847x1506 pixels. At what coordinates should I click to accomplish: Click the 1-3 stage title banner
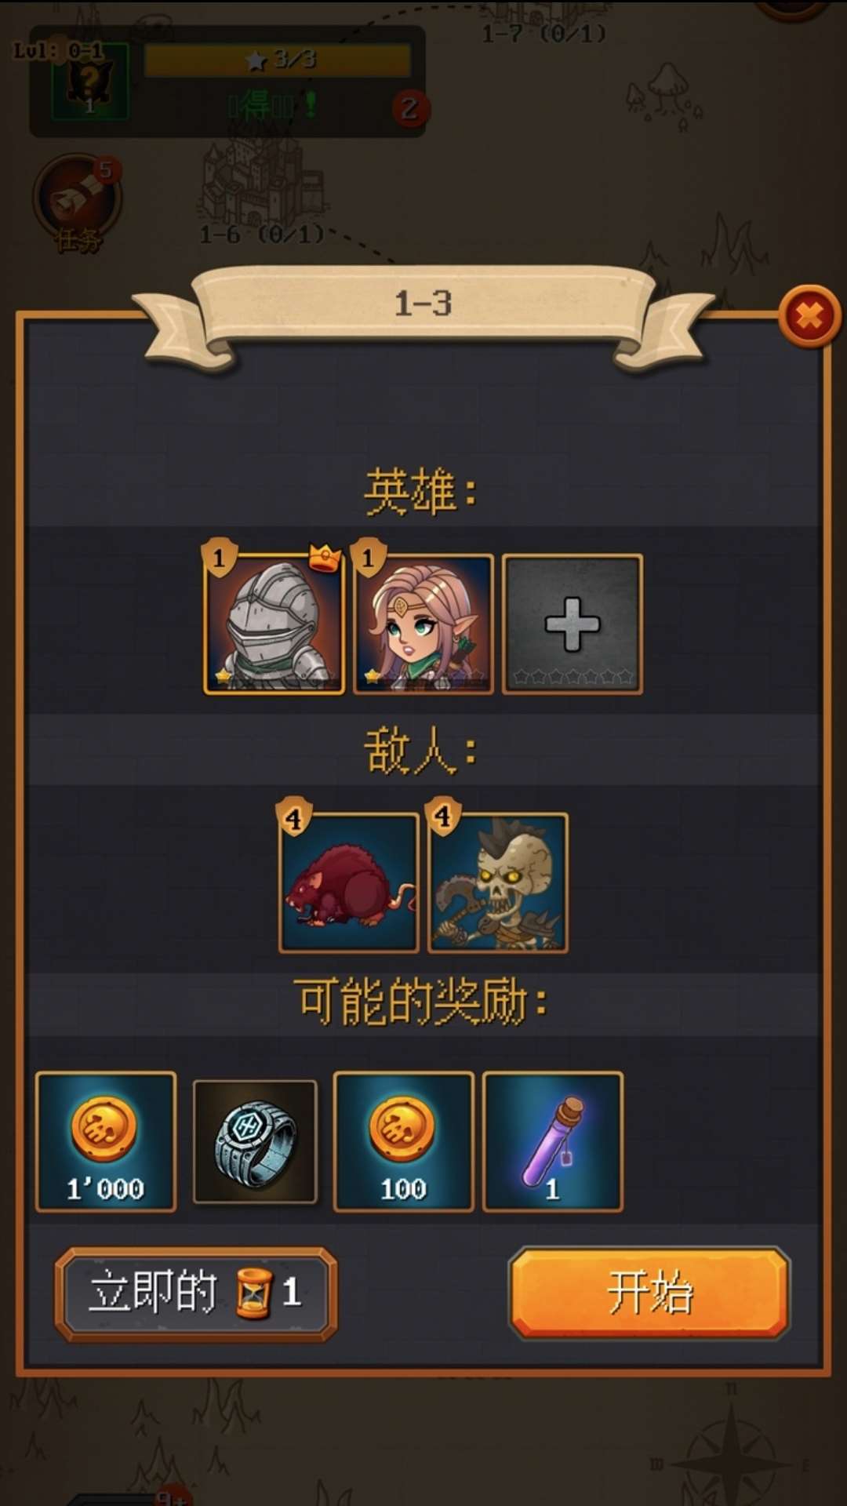tap(423, 304)
